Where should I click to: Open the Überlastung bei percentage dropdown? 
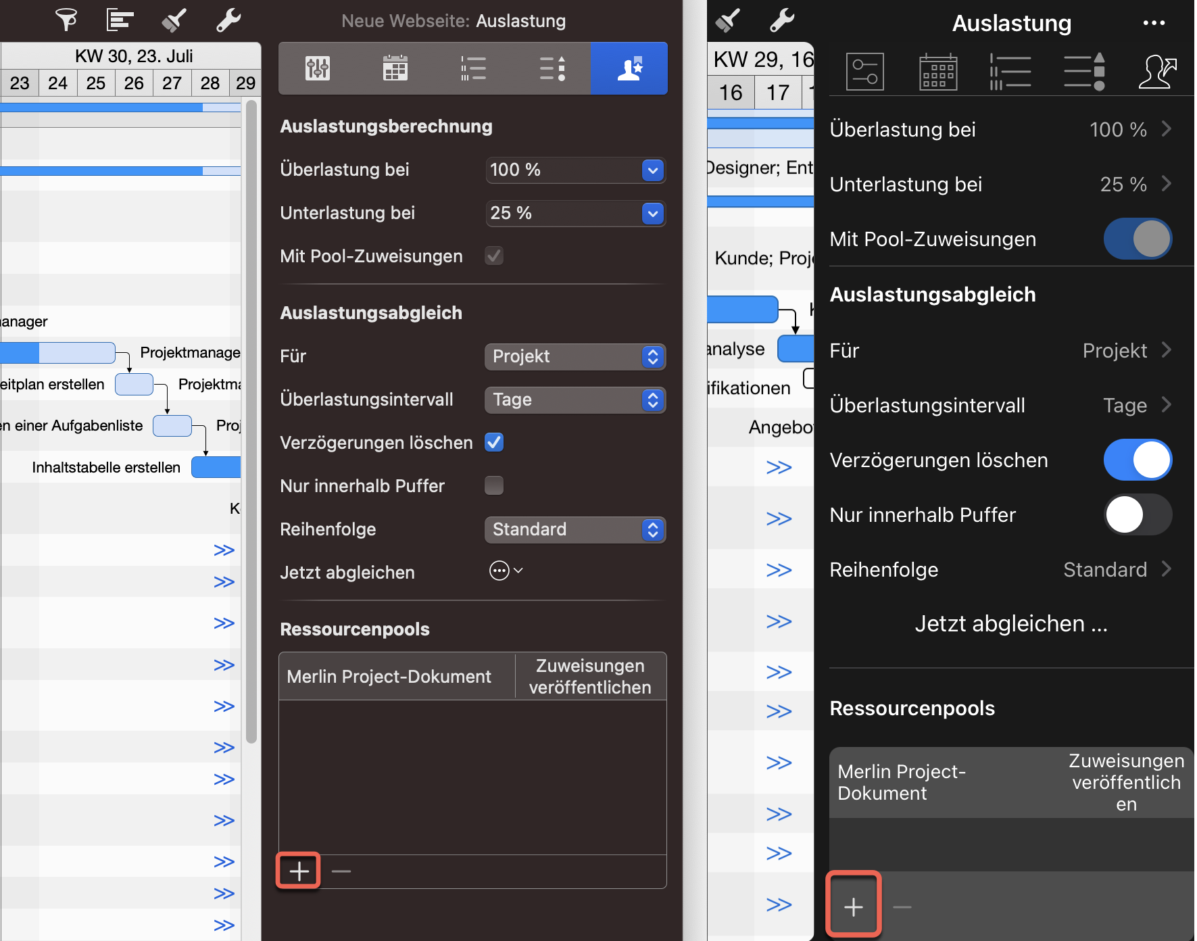click(x=575, y=170)
